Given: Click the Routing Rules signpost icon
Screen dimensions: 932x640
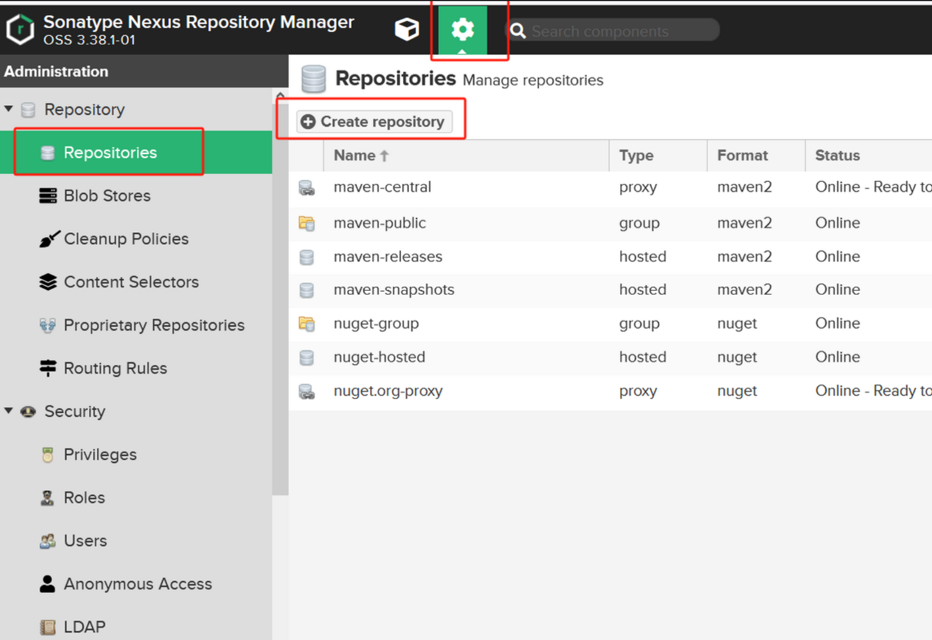Looking at the screenshot, I should pos(48,368).
